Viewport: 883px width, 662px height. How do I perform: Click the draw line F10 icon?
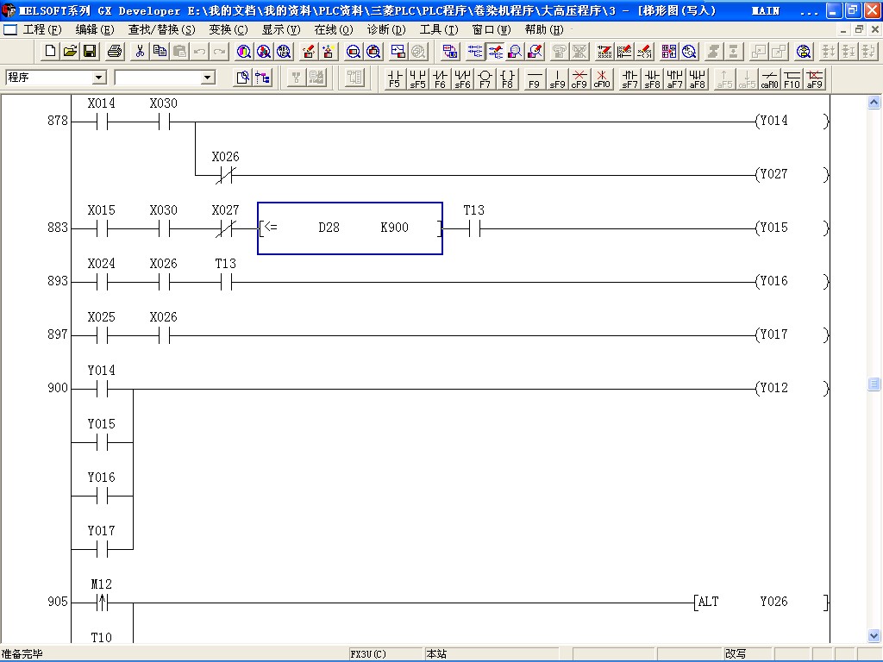(792, 78)
